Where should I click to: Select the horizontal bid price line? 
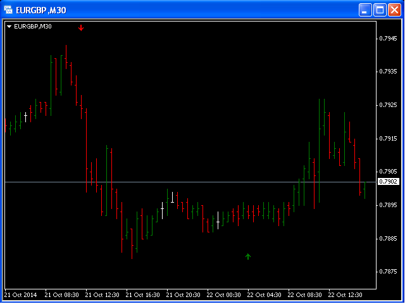click(x=190, y=182)
